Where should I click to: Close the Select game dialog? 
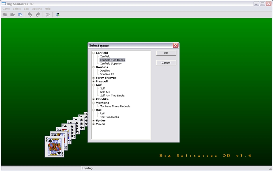[175, 45]
